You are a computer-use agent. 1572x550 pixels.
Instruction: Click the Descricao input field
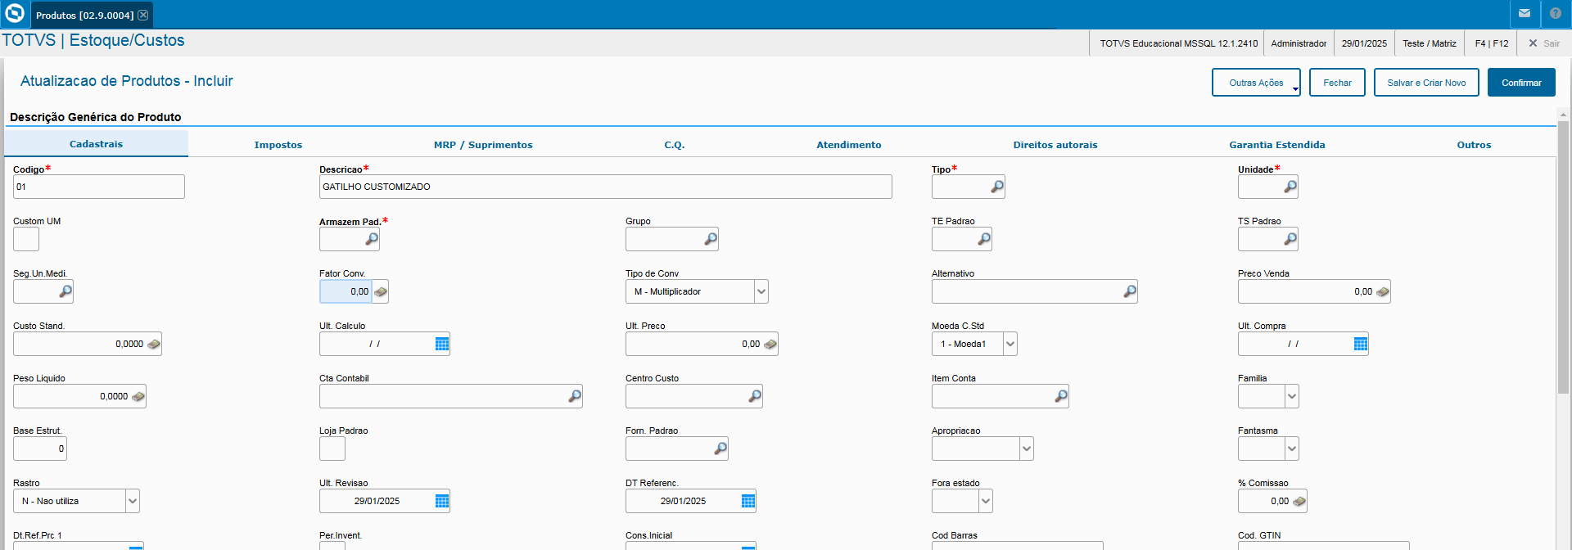click(x=606, y=187)
